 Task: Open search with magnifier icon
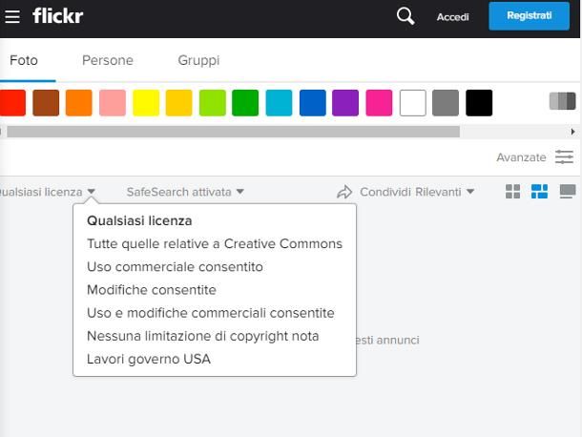[405, 16]
